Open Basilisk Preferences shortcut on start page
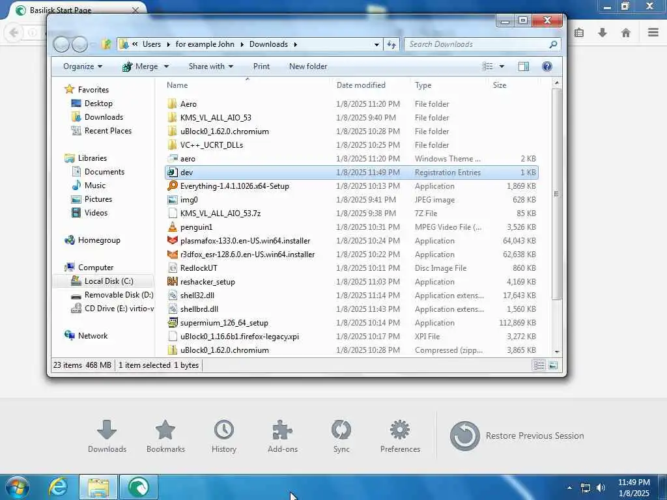 tap(400, 436)
